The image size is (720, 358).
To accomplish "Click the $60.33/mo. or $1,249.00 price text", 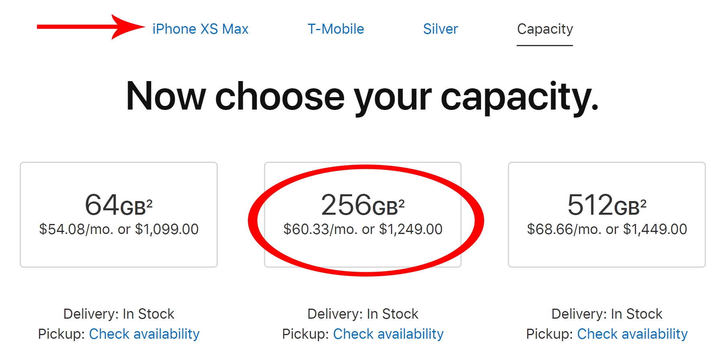I will tap(362, 229).
